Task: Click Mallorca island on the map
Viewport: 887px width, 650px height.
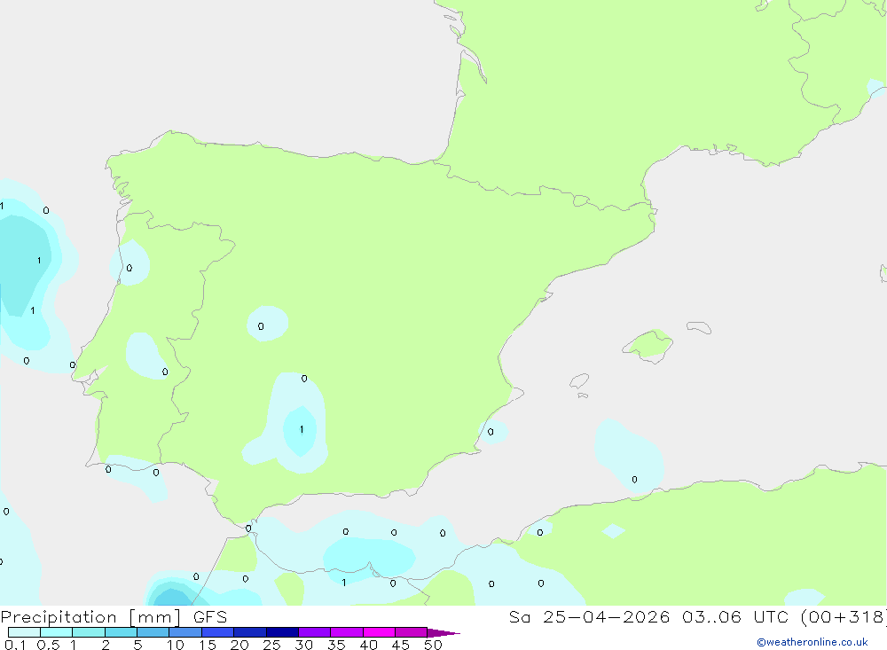Action: [649, 345]
